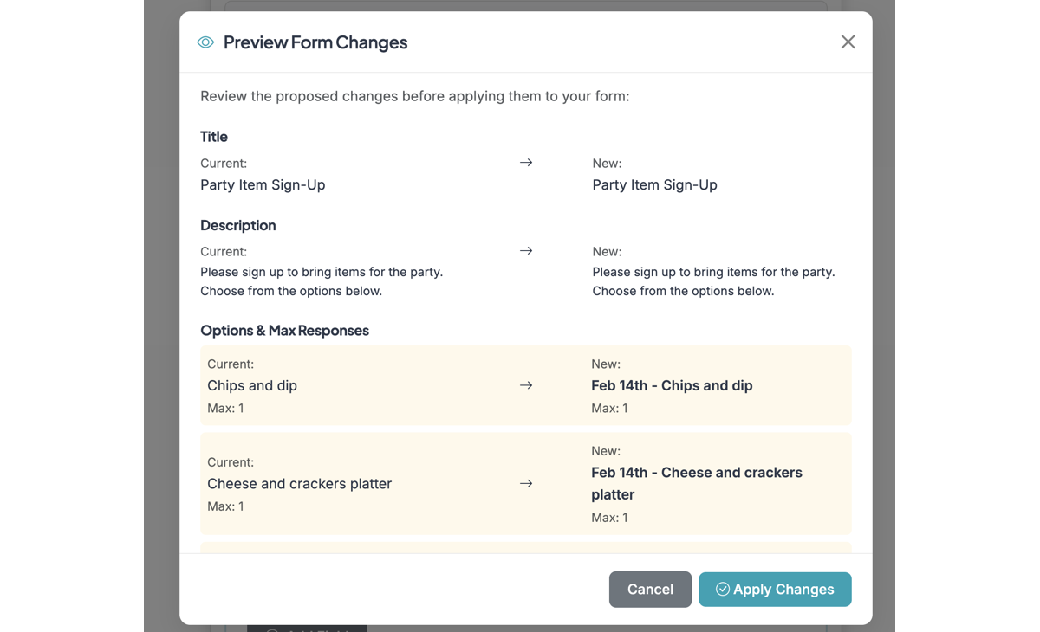Click the checkmark icon inside Apply Changes

click(721, 589)
